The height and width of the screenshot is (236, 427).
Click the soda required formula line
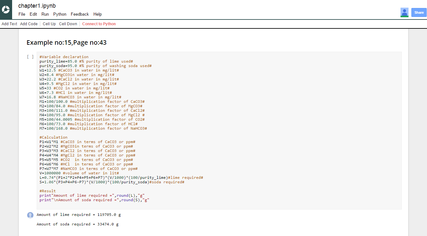(112, 182)
